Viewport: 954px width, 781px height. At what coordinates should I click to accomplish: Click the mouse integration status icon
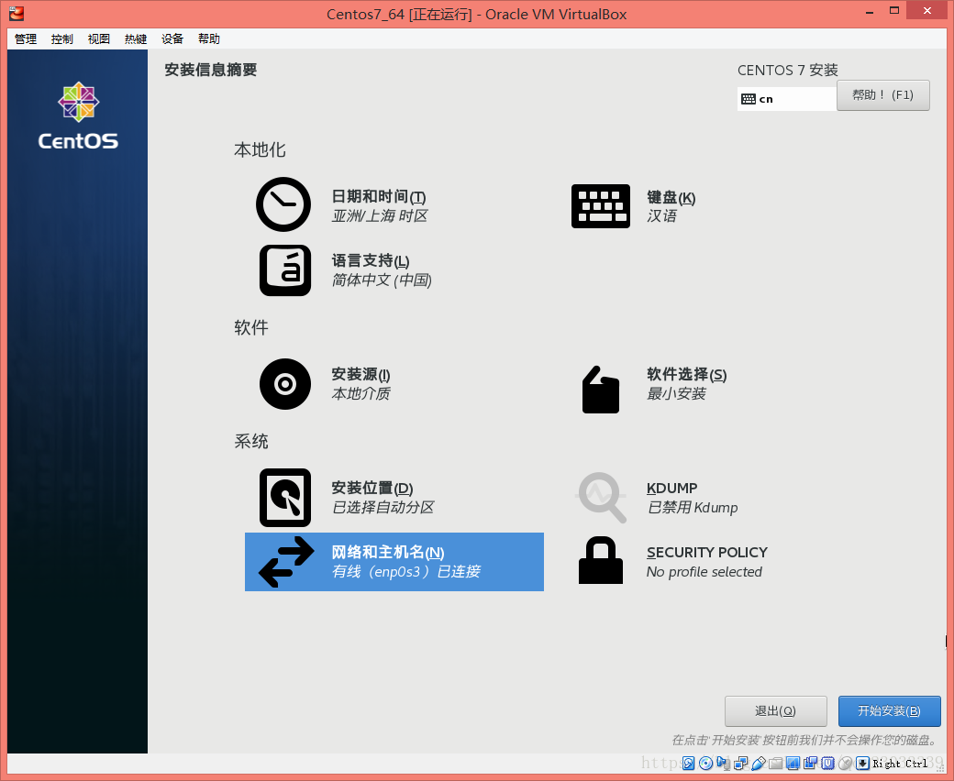tap(845, 764)
